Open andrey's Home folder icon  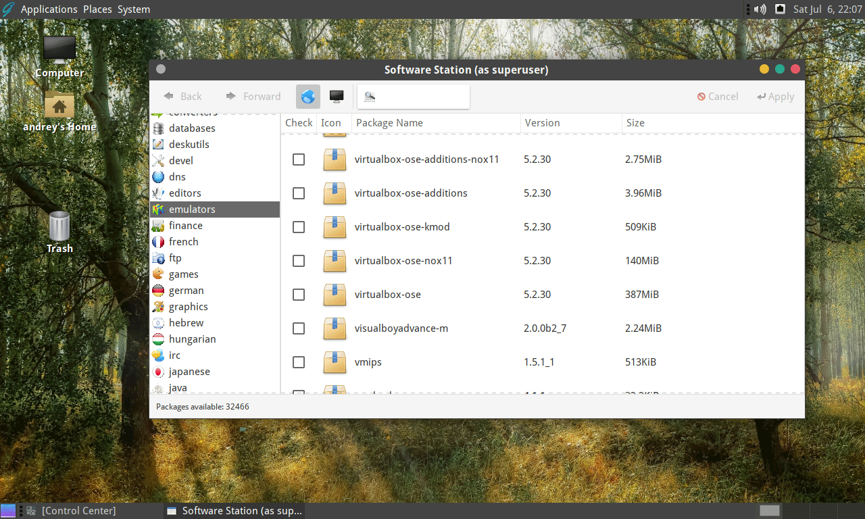[59, 105]
